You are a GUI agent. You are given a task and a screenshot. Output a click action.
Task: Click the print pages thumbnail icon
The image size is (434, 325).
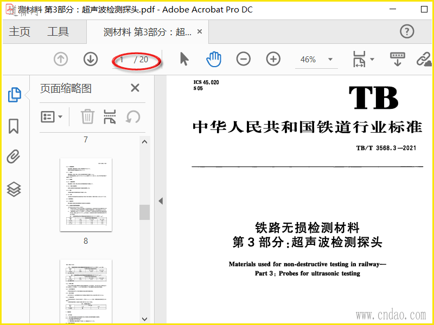[x=110, y=116]
